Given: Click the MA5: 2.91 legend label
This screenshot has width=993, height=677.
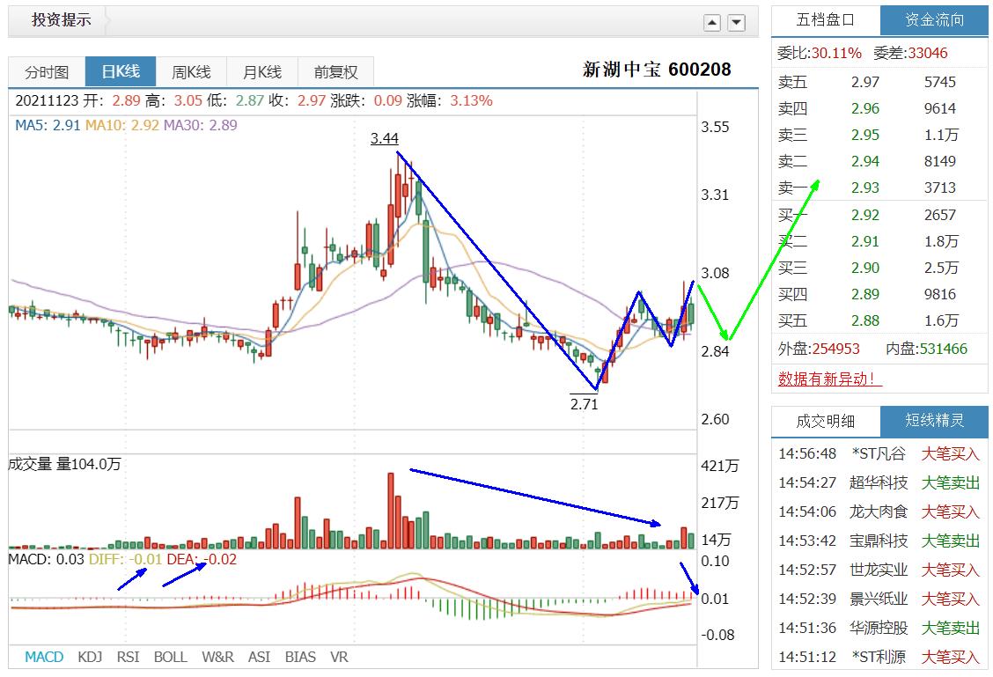Looking at the screenshot, I should click(48, 125).
